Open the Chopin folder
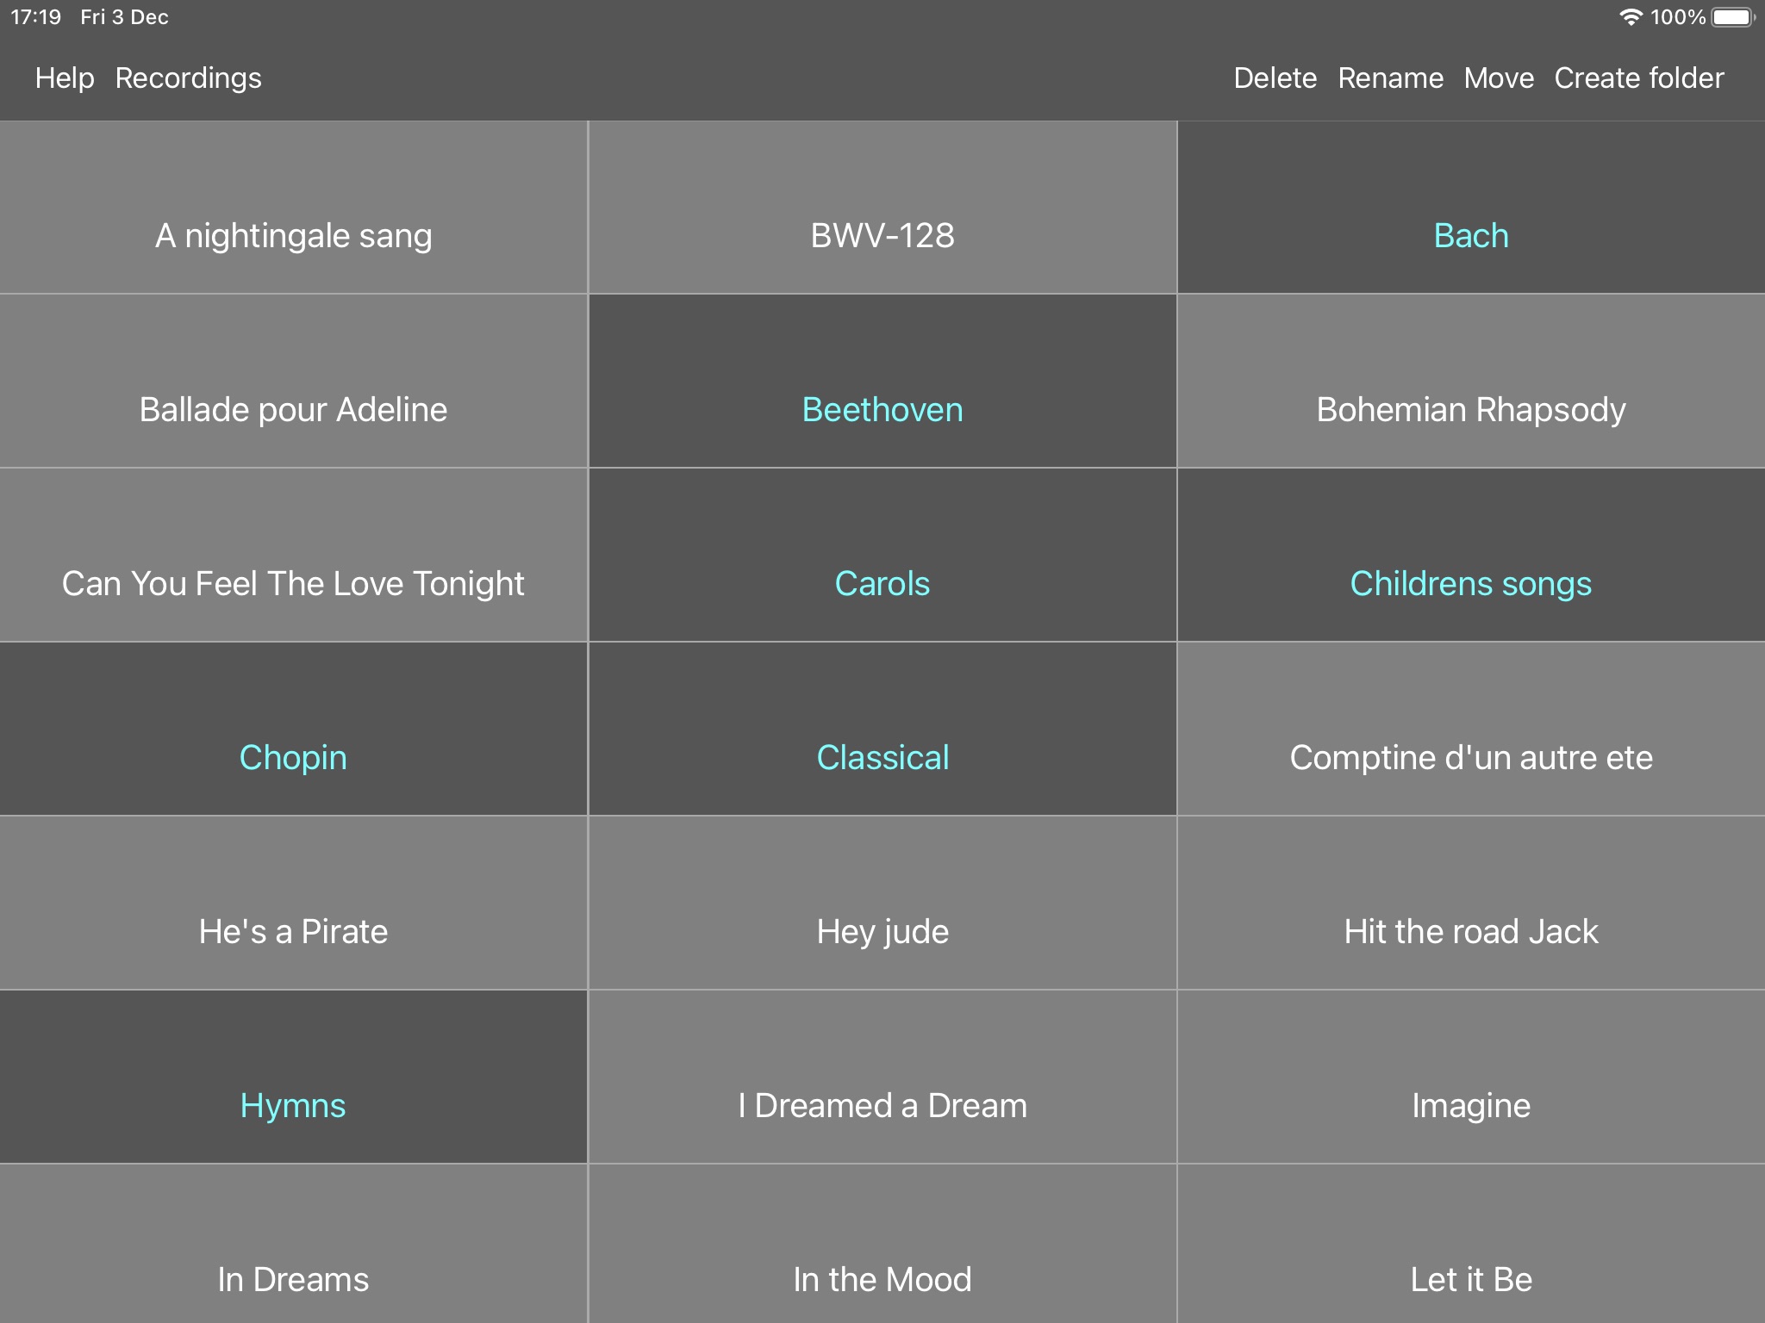The image size is (1765, 1323). 293,755
